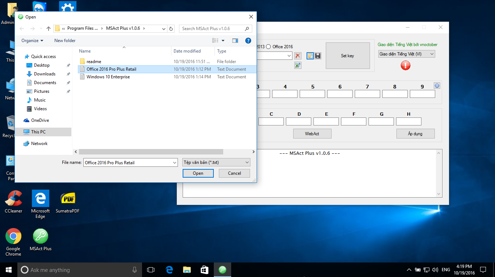The width and height of the screenshot is (495, 277).
Task: Open the Windows Start menu
Action: (x=9, y=270)
